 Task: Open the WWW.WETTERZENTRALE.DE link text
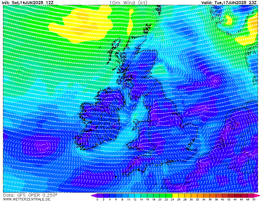[27, 199]
